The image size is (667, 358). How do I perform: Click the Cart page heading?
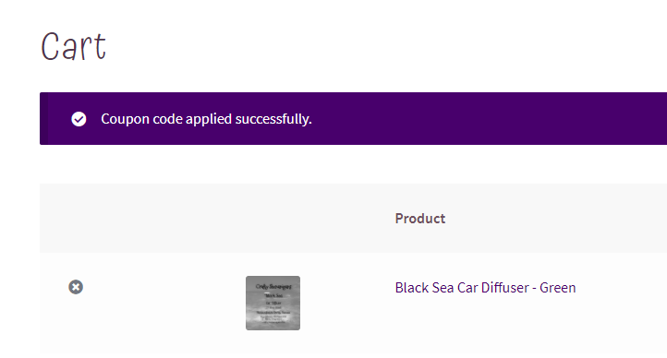click(73, 46)
